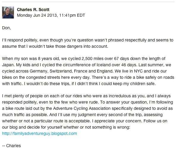Click the EDT timezone label
Image resolution: width=184 pixels, height=151 pixels.
pyautogui.click(x=81, y=15)
